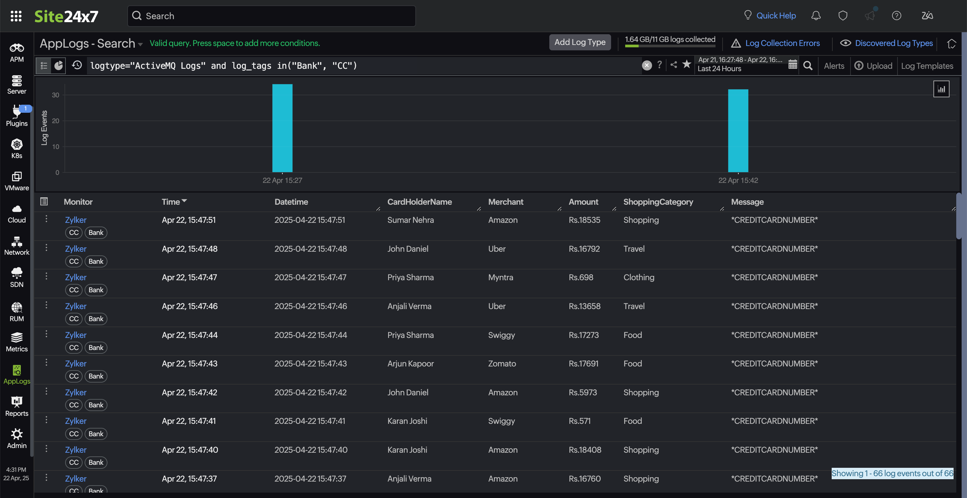Sort by the Time column arrow
This screenshot has height=498, width=967.
coord(184,201)
